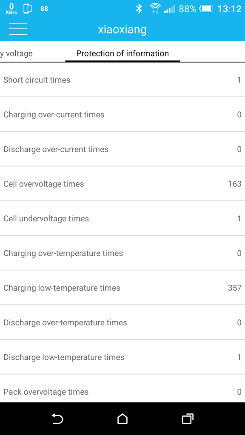
Task: Open the hamburger menu
Action: (x=18, y=29)
